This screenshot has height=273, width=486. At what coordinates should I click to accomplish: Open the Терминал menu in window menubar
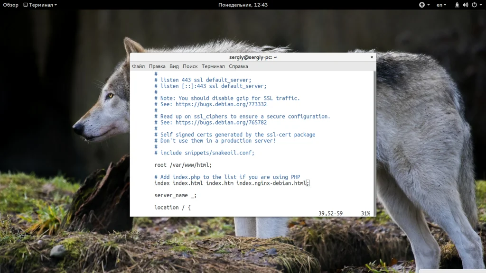213,66
